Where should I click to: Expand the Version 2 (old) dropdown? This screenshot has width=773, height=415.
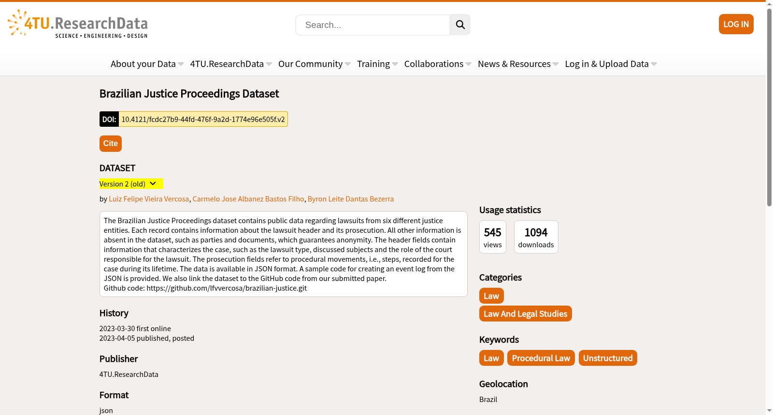[x=131, y=184]
